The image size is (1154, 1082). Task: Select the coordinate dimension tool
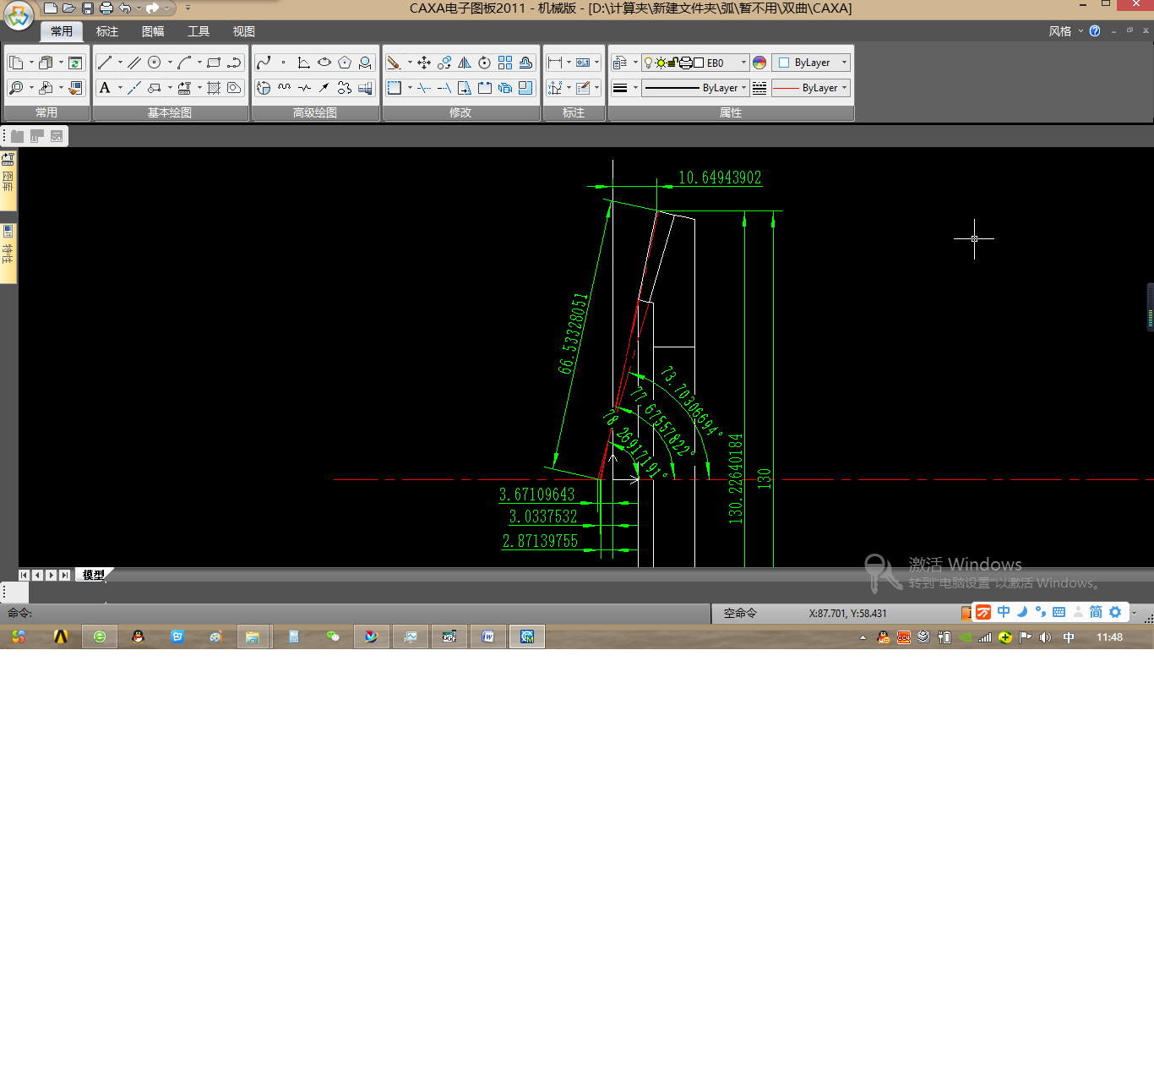[x=554, y=88]
